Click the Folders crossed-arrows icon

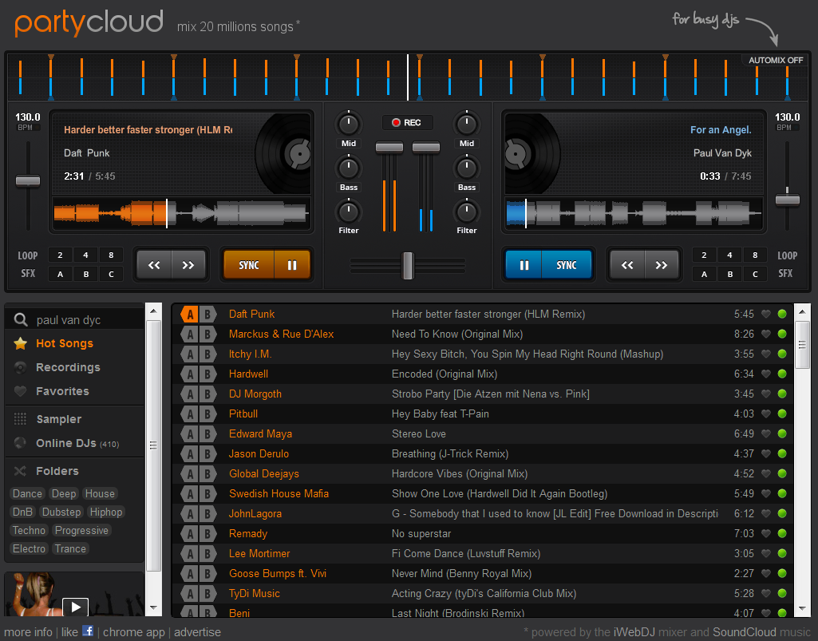pyautogui.click(x=20, y=471)
